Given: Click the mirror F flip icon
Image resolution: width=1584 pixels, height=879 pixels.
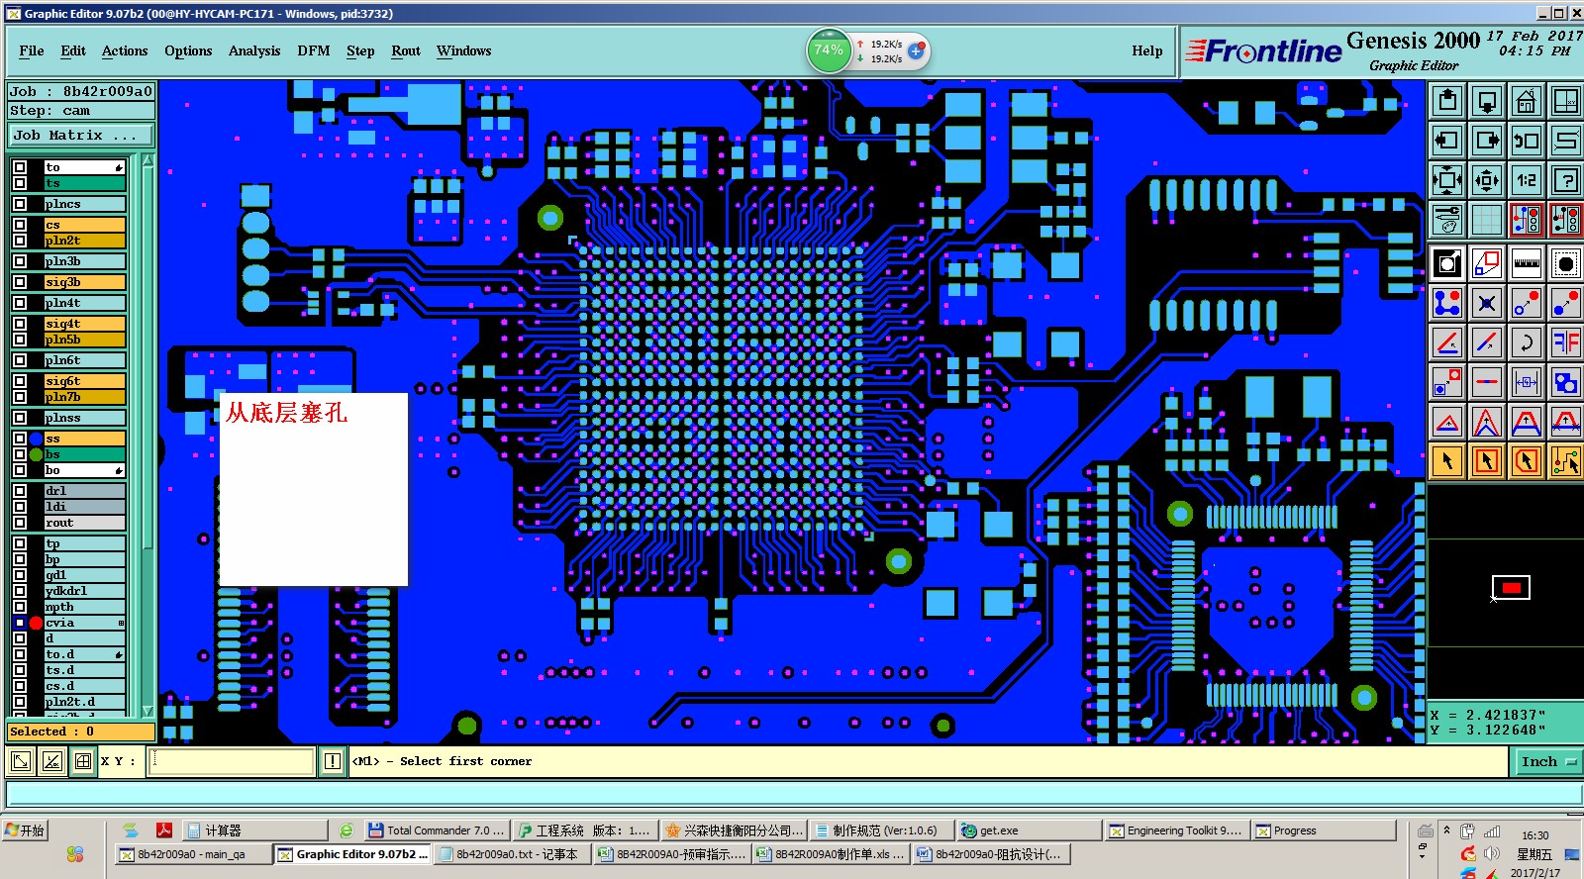Looking at the screenshot, I should pos(1565,342).
